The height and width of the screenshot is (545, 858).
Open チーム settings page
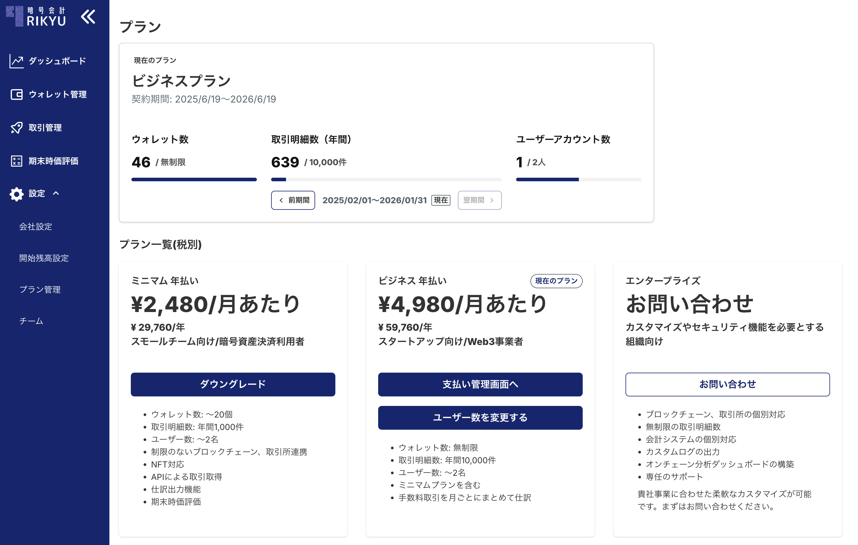click(31, 321)
